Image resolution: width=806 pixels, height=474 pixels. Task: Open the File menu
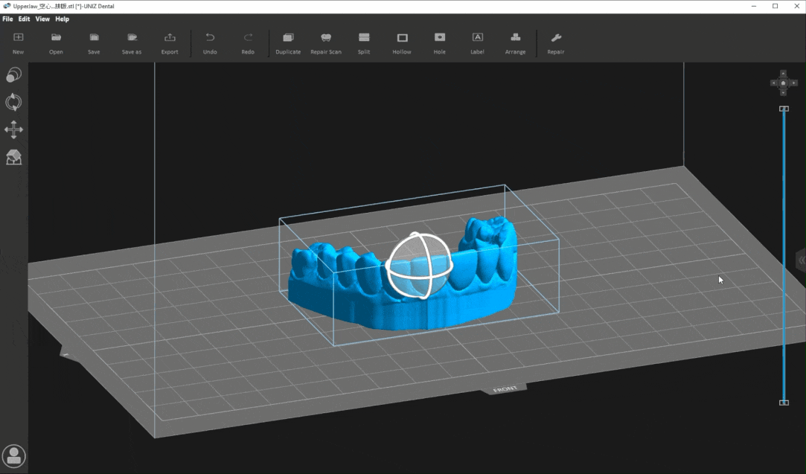[7, 19]
